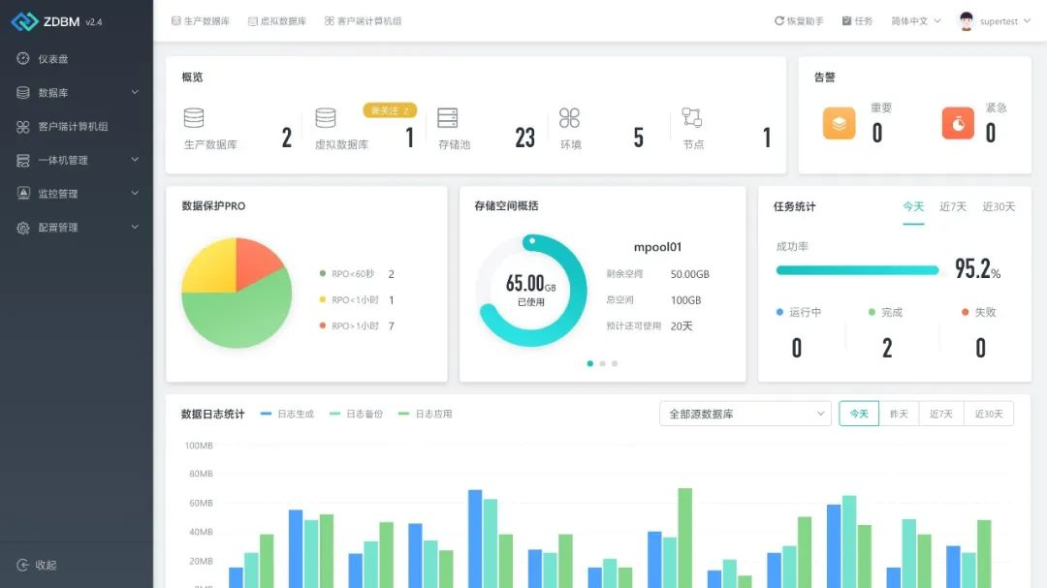Toggle the 日志备份 legend series
Screen dimensions: 1047x588
[x=357, y=414]
